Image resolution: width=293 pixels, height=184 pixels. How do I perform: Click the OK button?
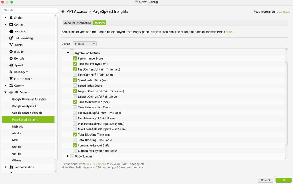(283, 180)
